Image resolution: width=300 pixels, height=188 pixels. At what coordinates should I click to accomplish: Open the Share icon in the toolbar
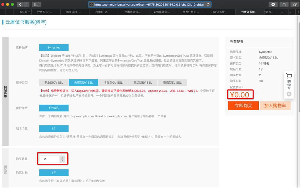coord(284,4)
